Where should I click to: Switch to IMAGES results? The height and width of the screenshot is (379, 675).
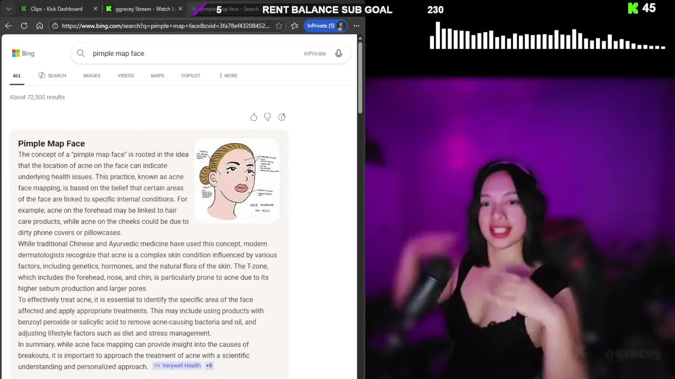pyautogui.click(x=91, y=76)
